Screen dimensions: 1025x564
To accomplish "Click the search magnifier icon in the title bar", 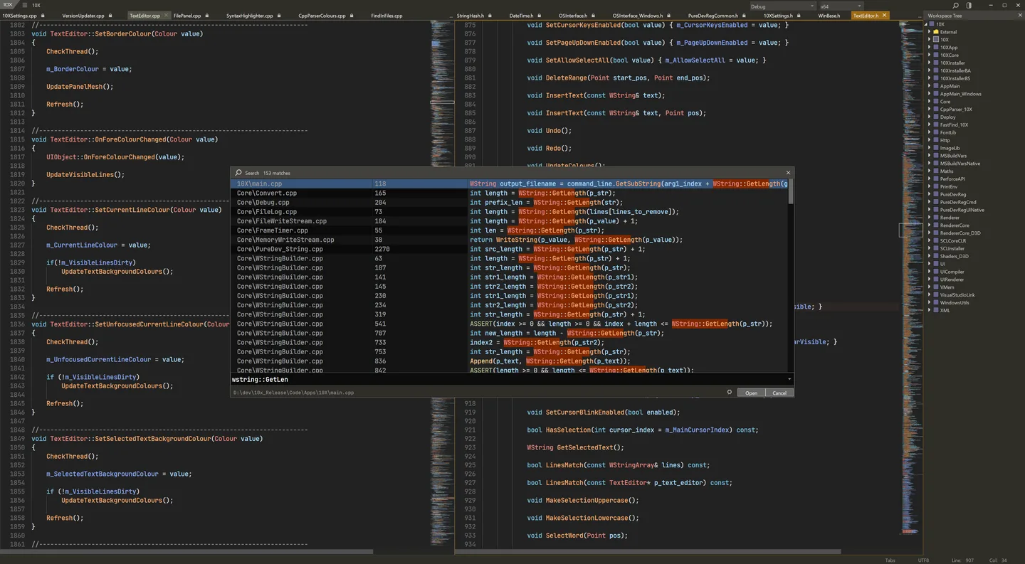I will 955,5.
